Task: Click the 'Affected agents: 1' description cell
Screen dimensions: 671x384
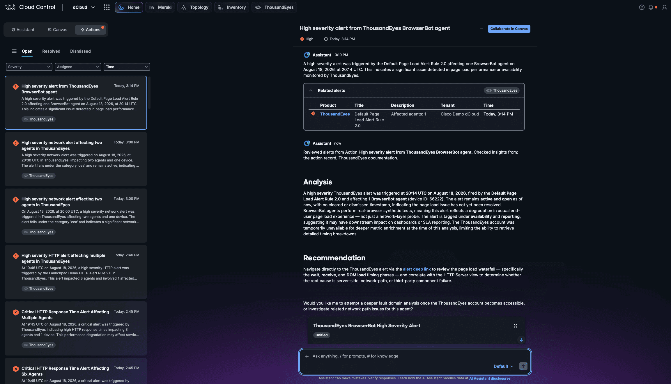Action: (408, 114)
